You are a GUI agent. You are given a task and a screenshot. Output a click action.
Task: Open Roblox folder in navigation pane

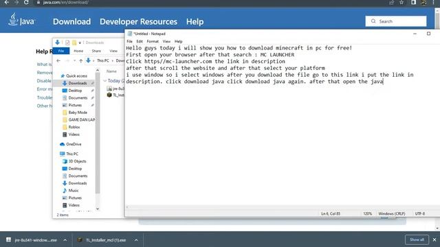pyautogui.click(x=74, y=127)
